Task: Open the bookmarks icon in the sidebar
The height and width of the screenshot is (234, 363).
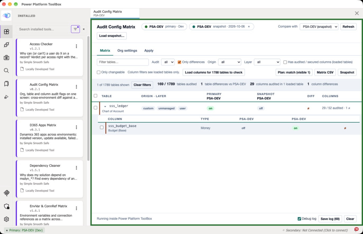Action: pyautogui.click(x=6, y=84)
